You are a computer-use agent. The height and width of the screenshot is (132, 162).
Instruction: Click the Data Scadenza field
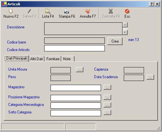134,78
